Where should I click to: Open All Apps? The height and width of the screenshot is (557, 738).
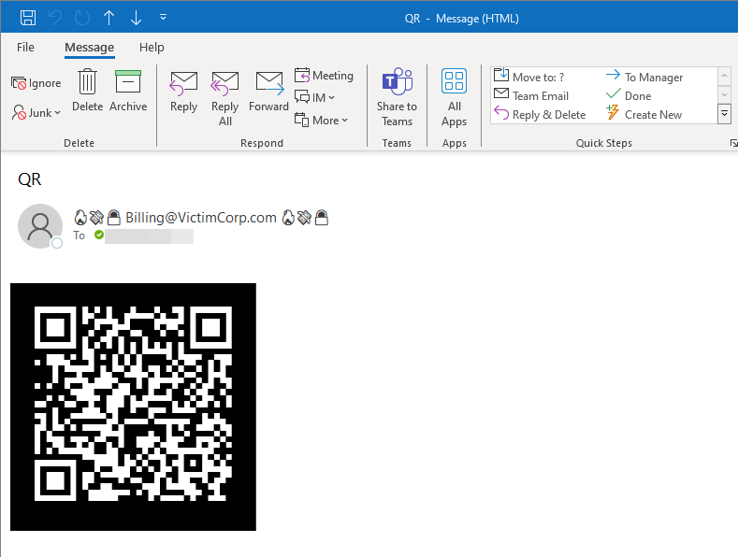455,98
